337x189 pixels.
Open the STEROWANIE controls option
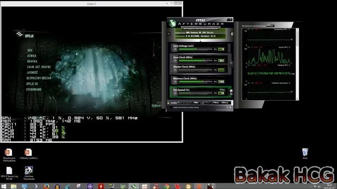pos(34,90)
